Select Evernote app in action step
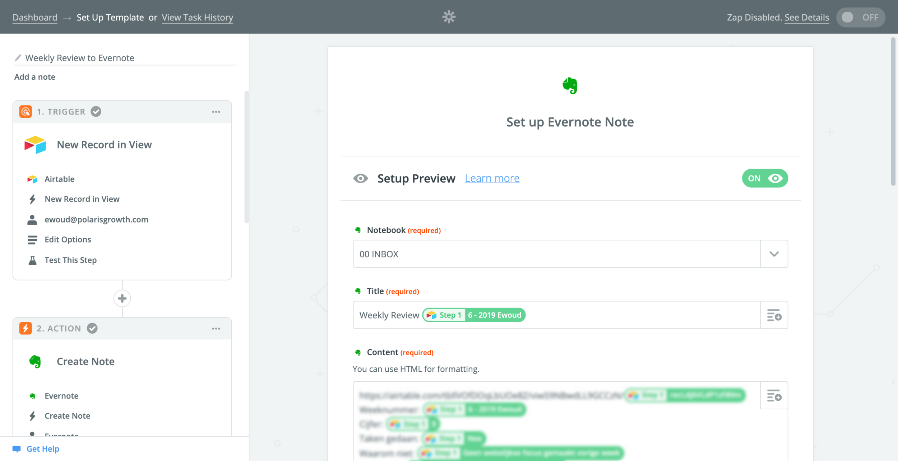Viewport: 898px width, 461px height. (61, 396)
